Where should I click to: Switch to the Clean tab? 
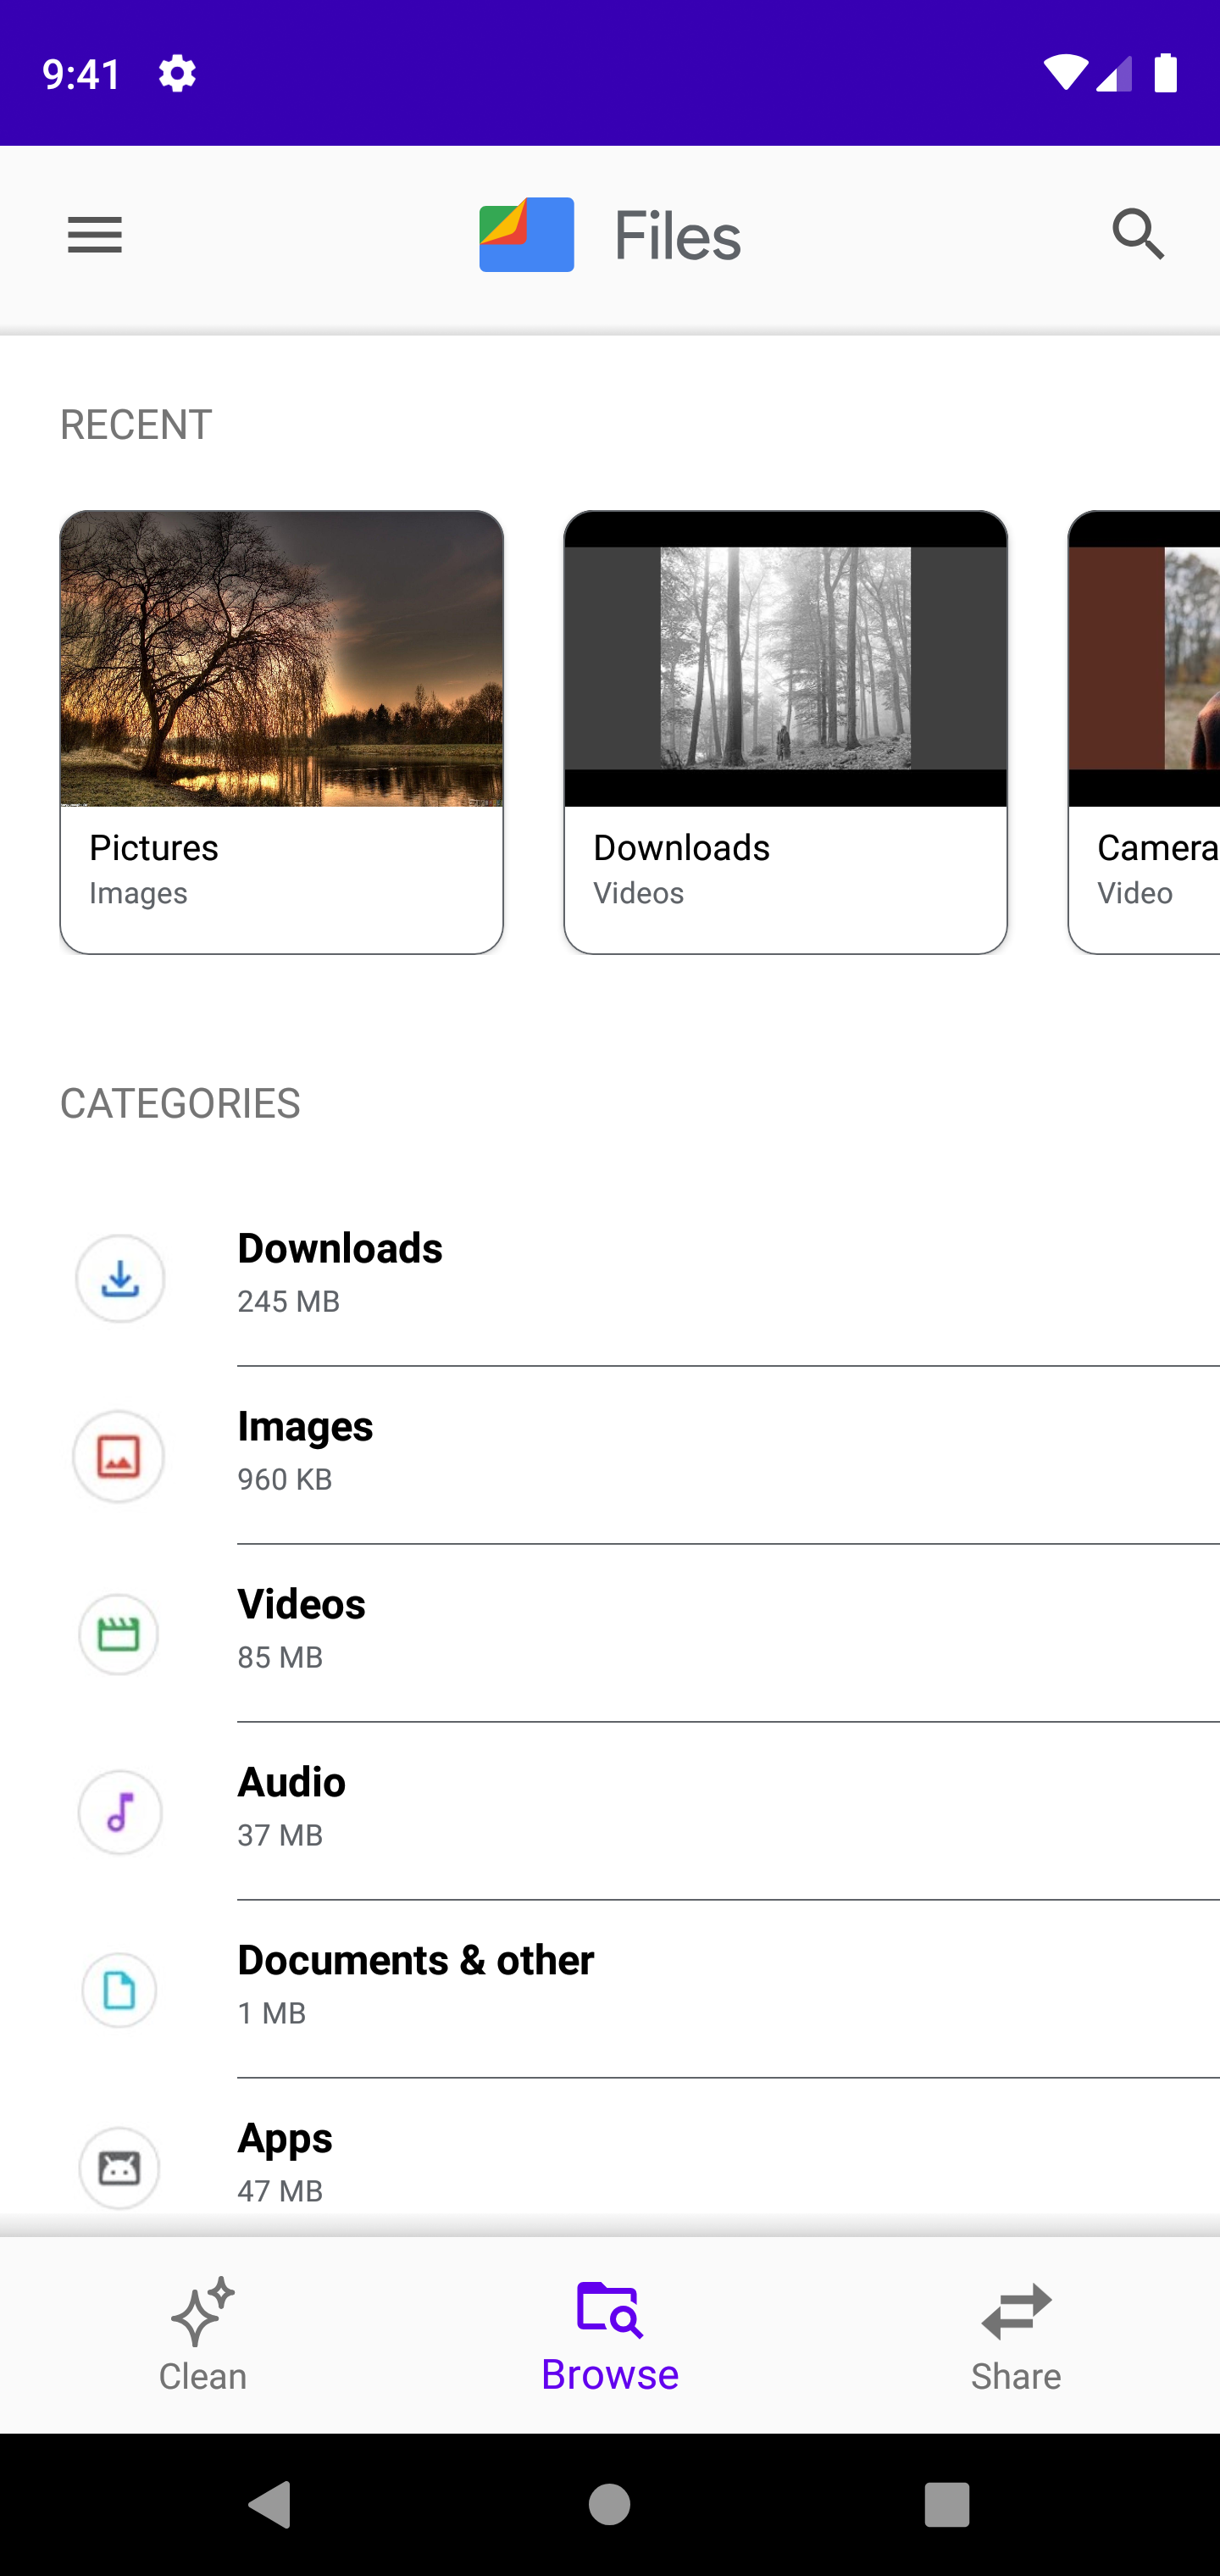pos(203,2335)
